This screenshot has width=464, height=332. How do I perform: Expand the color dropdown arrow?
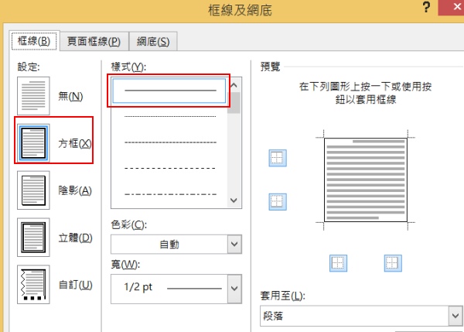pyautogui.click(x=234, y=245)
